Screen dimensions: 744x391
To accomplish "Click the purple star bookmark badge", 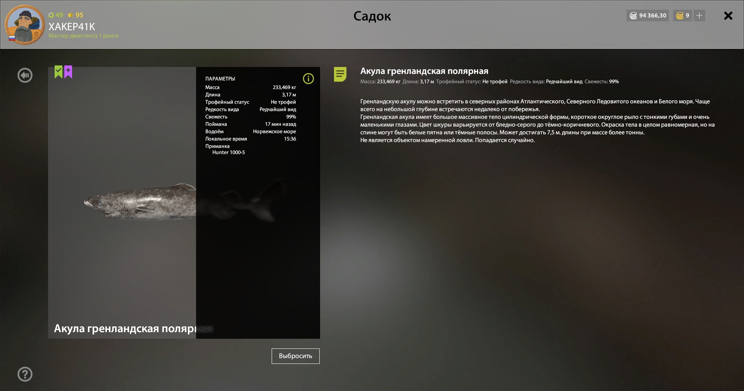I will click(68, 72).
